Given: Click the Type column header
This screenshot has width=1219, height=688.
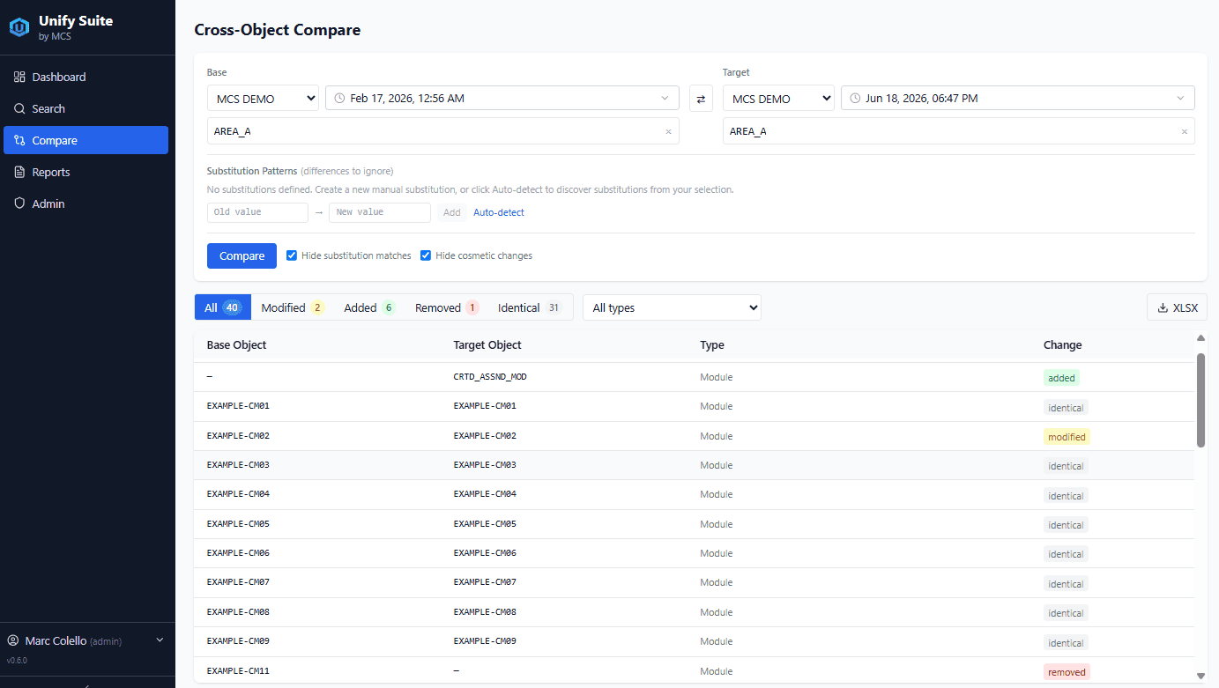Looking at the screenshot, I should [x=712, y=345].
